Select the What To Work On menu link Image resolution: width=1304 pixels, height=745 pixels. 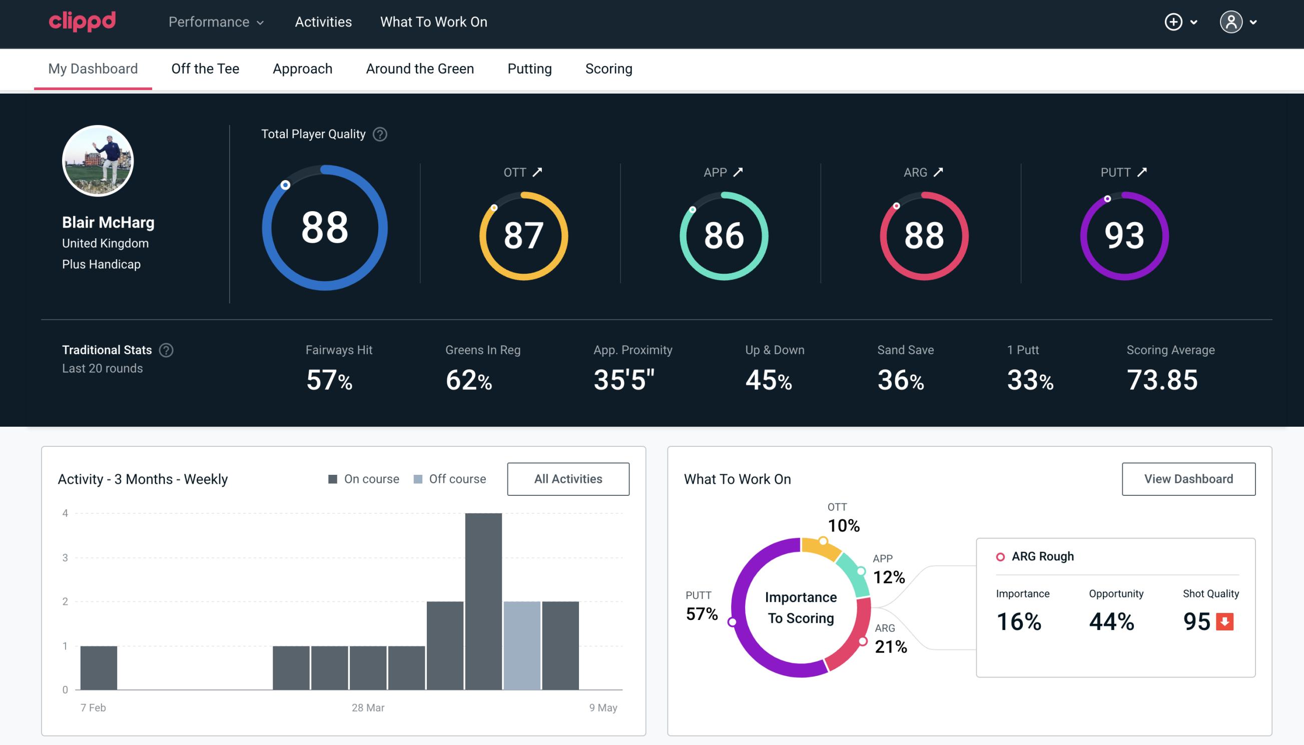(433, 23)
